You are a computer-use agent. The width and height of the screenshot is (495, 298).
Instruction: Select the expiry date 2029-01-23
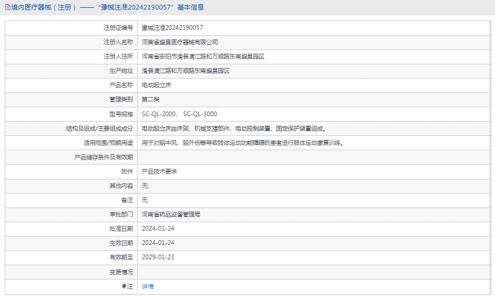point(158,257)
